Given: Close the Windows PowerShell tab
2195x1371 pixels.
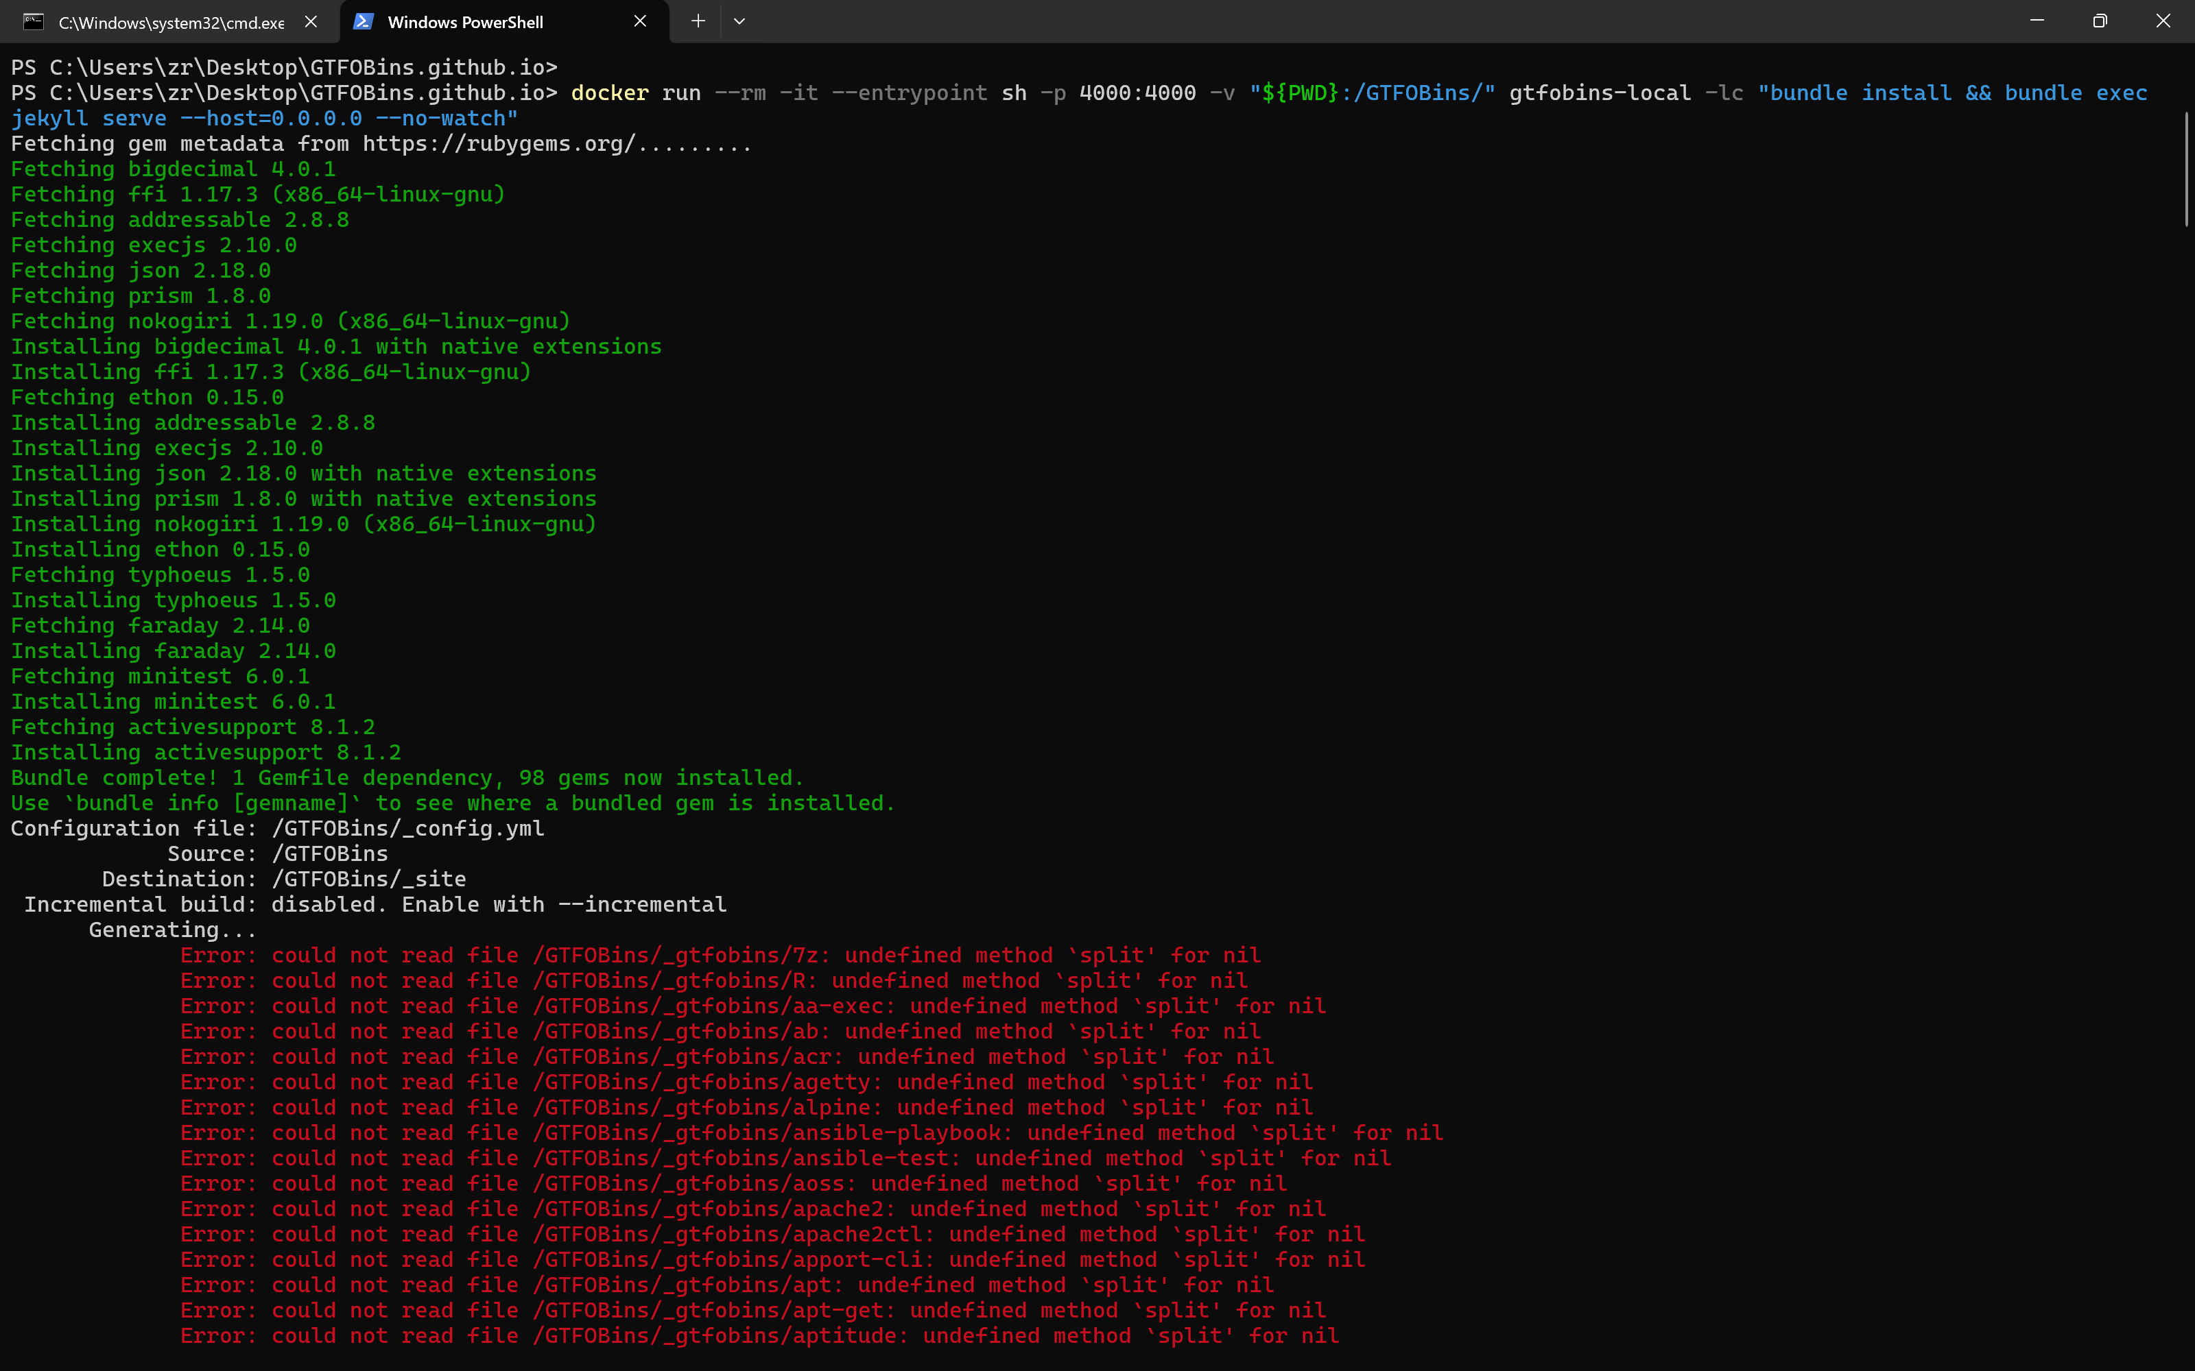Looking at the screenshot, I should tap(641, 21).
